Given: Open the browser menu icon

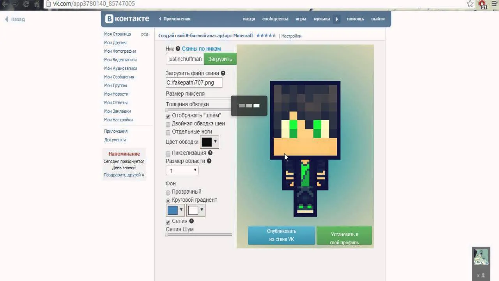Looking at the screenshot, I should (x=494, y=4).
